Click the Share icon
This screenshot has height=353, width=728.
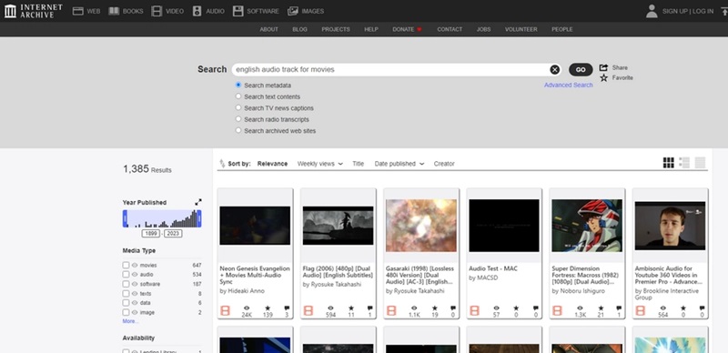coord(603,67)
